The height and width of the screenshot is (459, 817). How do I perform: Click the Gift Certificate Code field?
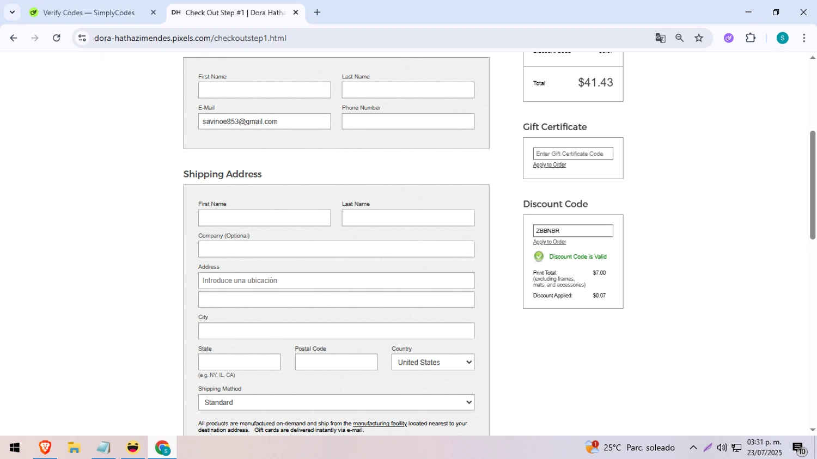click(573, 154)
